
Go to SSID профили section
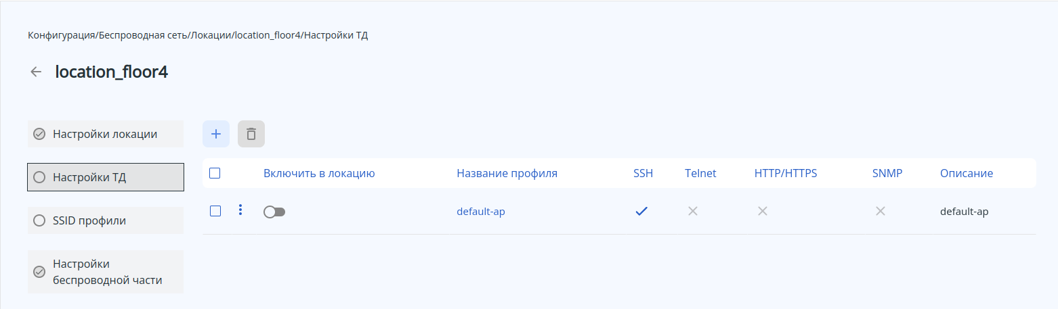click(105, 220)
